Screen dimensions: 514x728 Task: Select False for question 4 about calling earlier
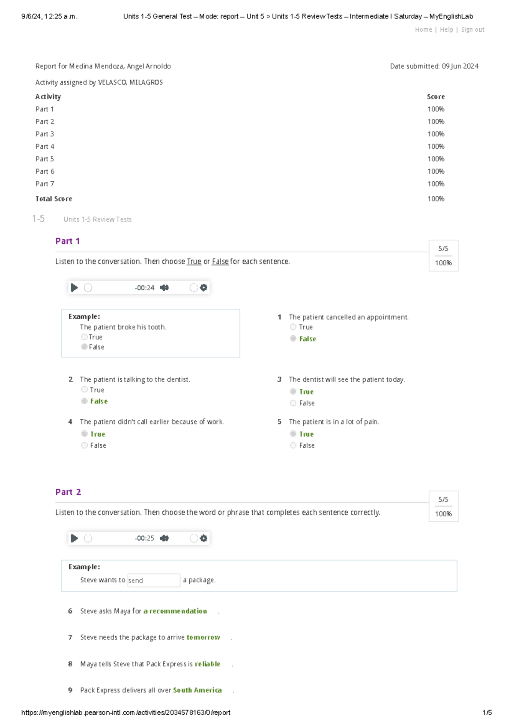point(84,445)
